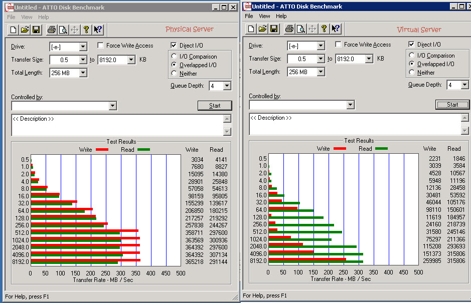Open View menu in Physical Server window
Screen dimensions: 471x303
27,17
